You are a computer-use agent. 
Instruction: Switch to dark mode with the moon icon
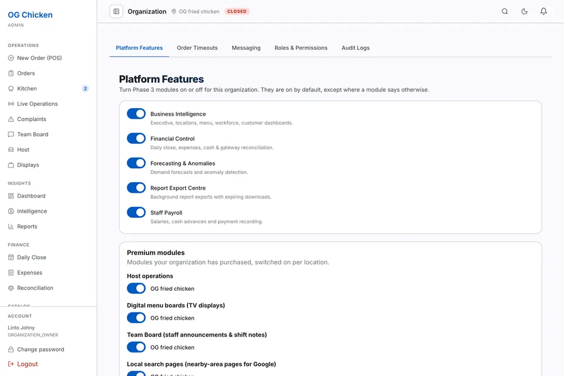pos(524,12)
